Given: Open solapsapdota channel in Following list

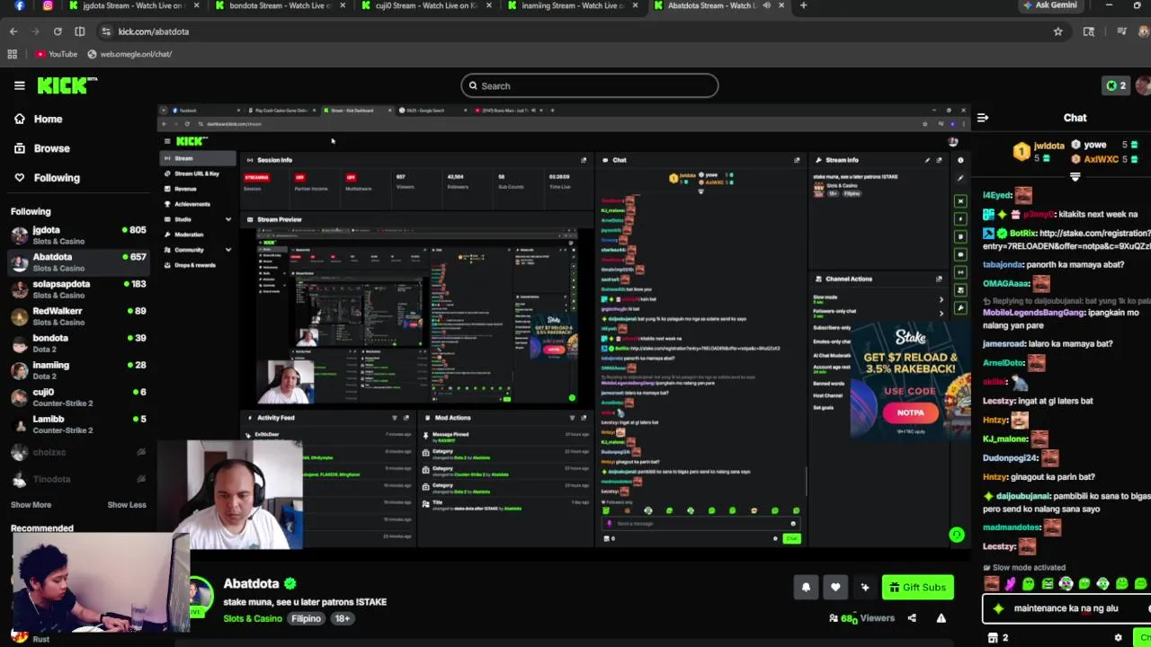Looking at the screenshot, I should click(78, 289).
